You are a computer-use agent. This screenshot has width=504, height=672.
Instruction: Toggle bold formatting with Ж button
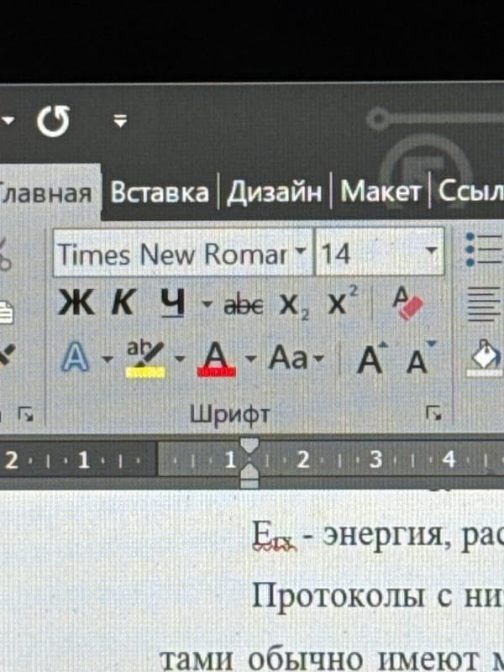click(x=76, y=302)
